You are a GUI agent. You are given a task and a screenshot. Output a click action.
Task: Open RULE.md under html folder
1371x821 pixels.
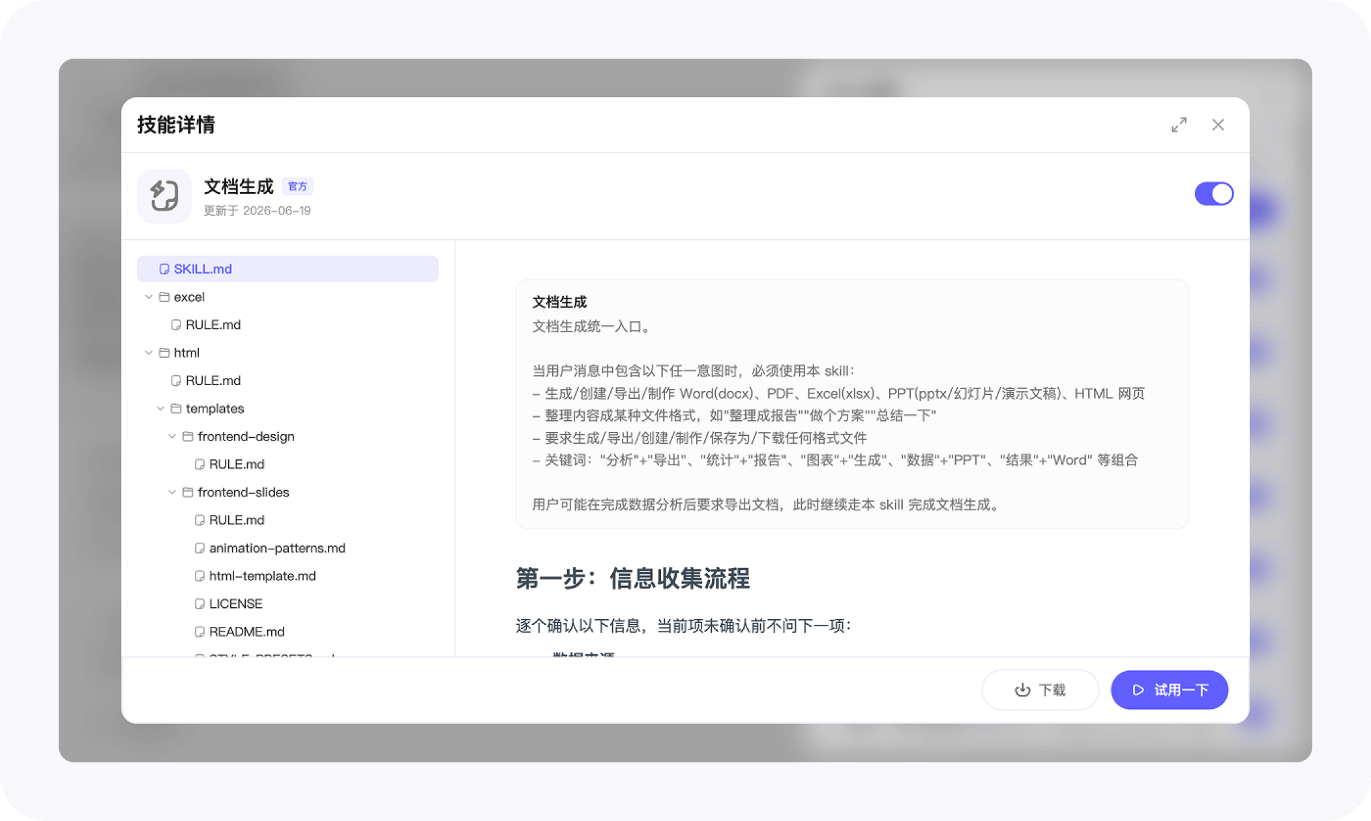(x=213, y=381)
